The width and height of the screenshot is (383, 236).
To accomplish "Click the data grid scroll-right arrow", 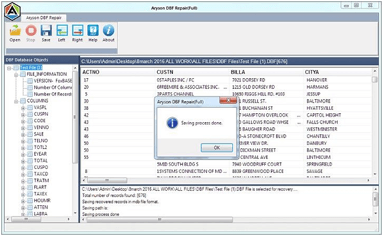I will pyautogui.click(x=368, y=180).
